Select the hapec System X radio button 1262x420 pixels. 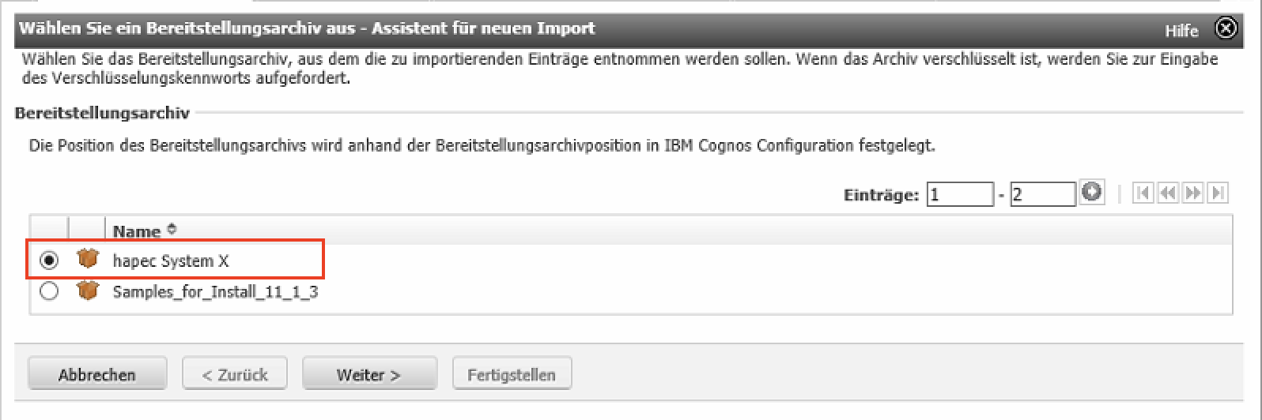[49, 260]
